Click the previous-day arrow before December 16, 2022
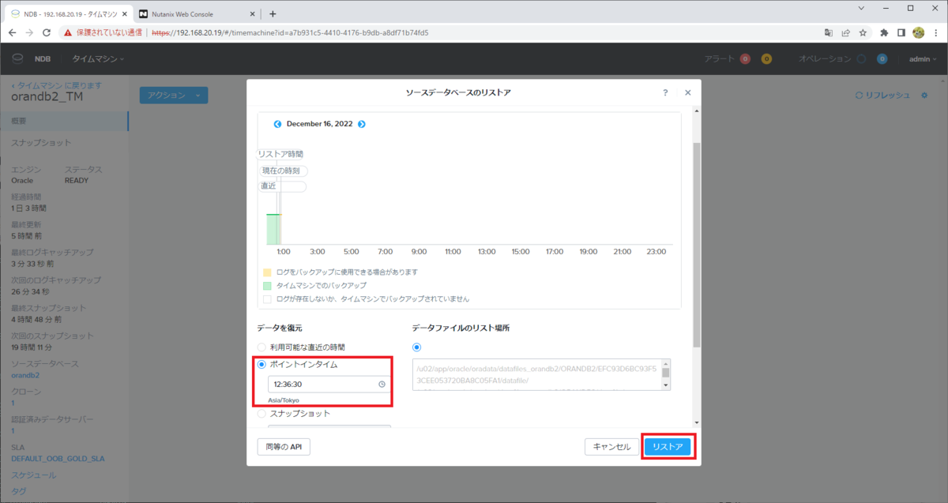The height and width of the screenshot is (503, 948). pos(277,123)
